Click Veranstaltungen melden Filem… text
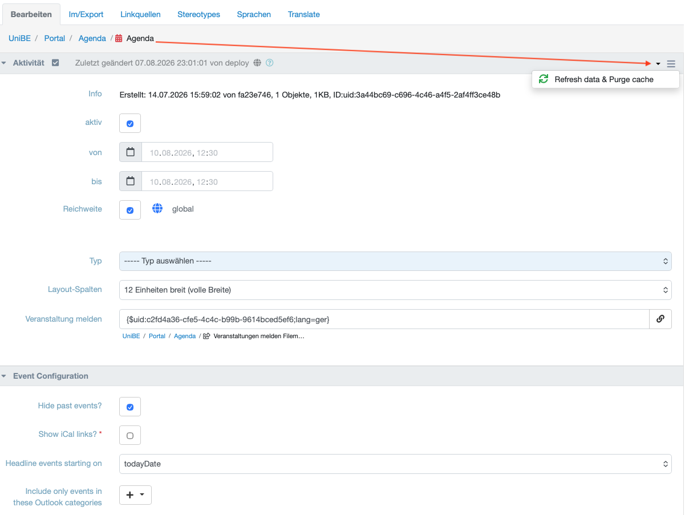The width and height of the screenshot is (685, 515). [x=259, y=336]
